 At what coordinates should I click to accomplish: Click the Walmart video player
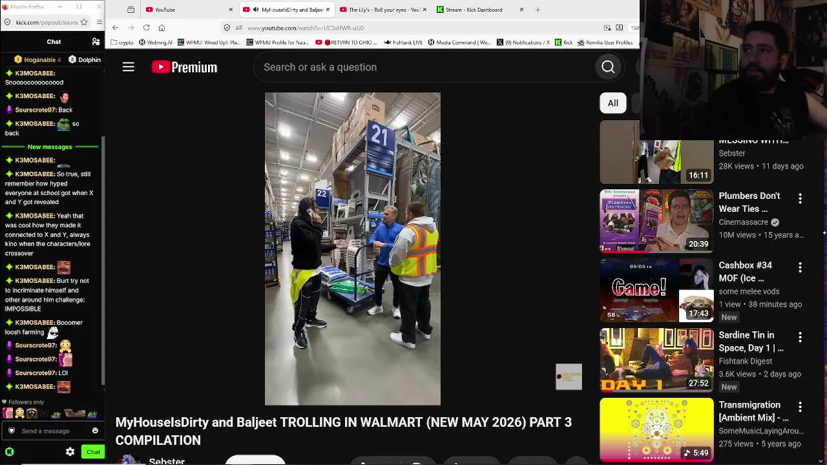click(353, 249)
